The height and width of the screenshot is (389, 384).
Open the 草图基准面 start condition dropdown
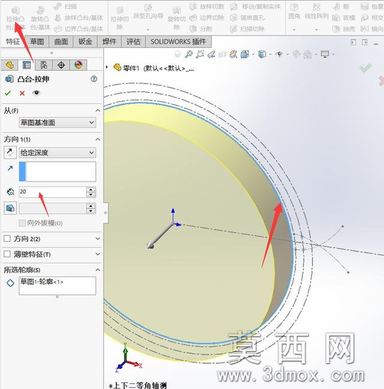click(58, 122)
